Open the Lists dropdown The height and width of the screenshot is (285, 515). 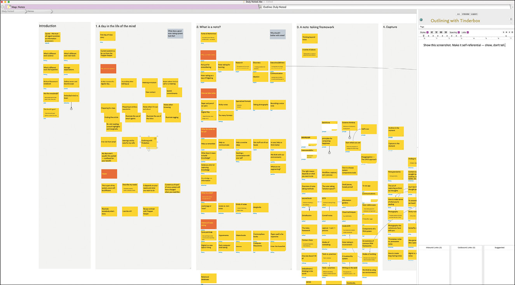click(x=465, y=32)
